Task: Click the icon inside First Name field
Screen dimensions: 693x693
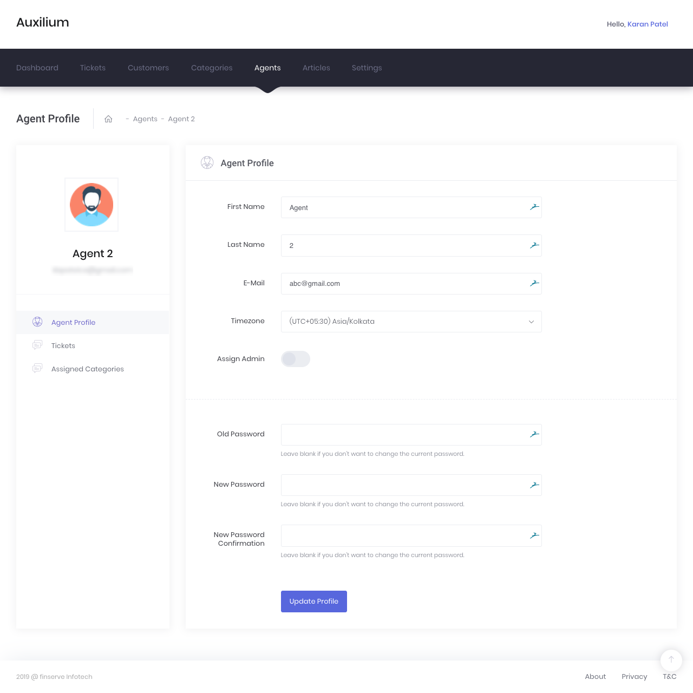Action: coord(534,207)
